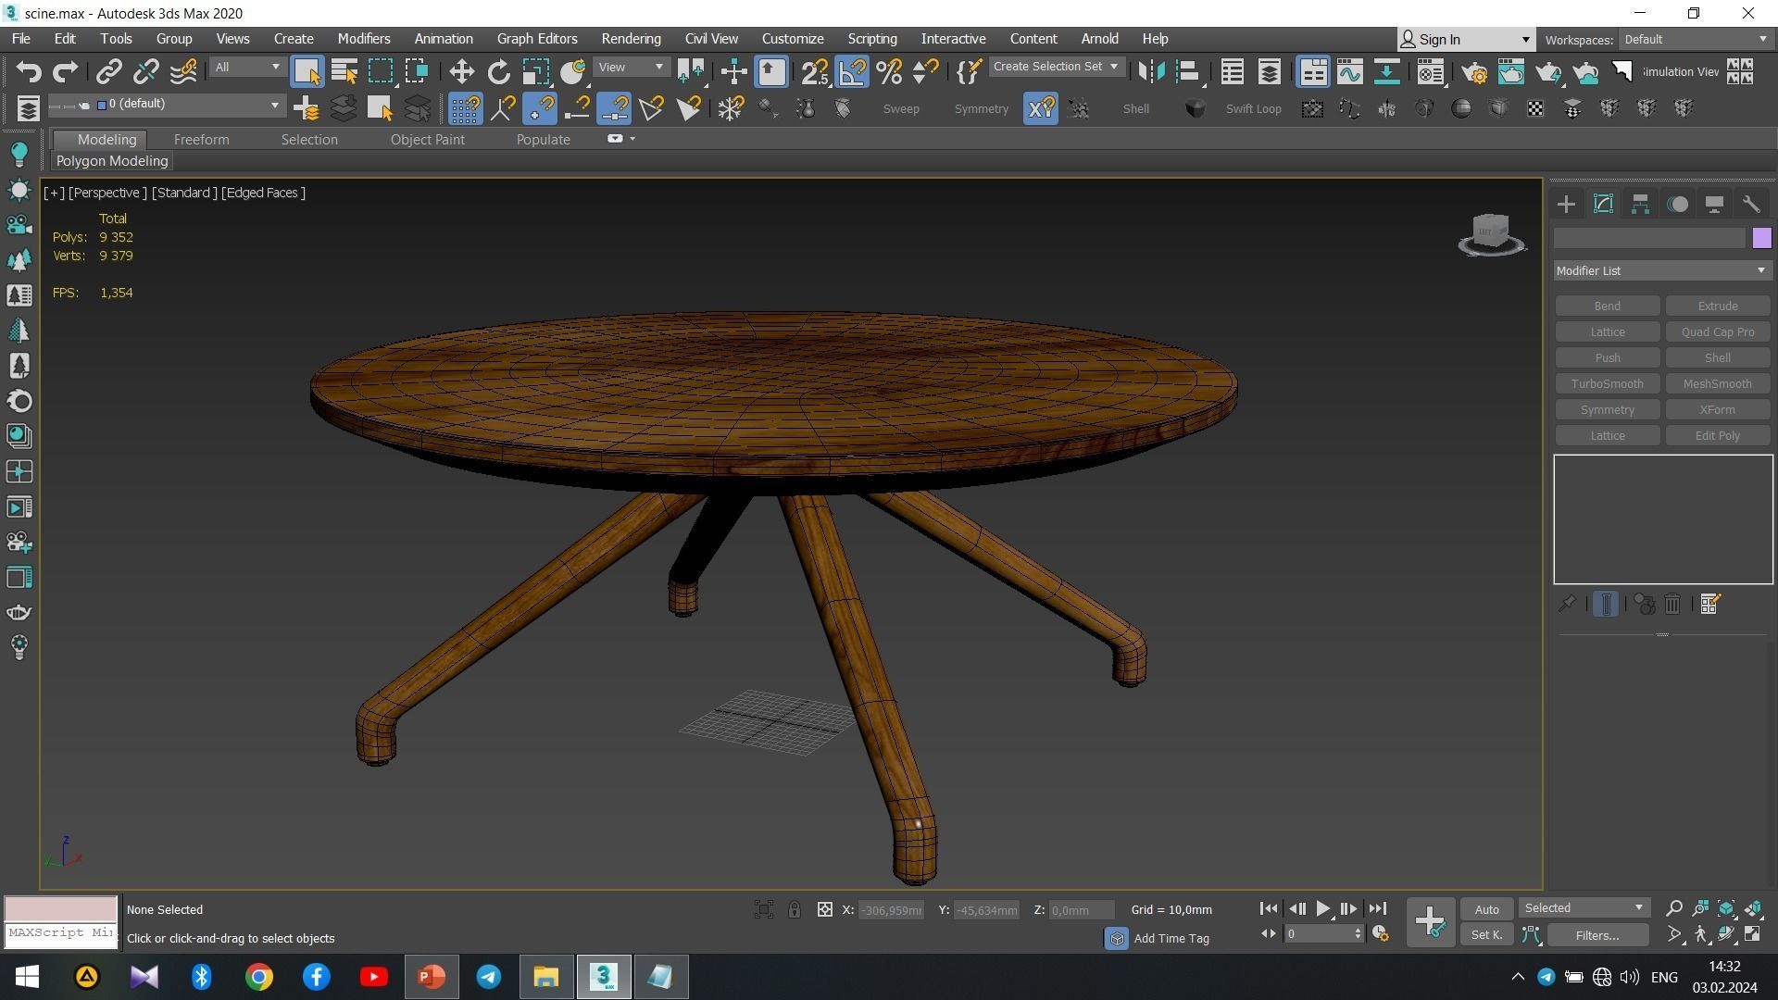
Task: Toggle Show End Result in modifier stack
Action: [x=1606, y=605]
